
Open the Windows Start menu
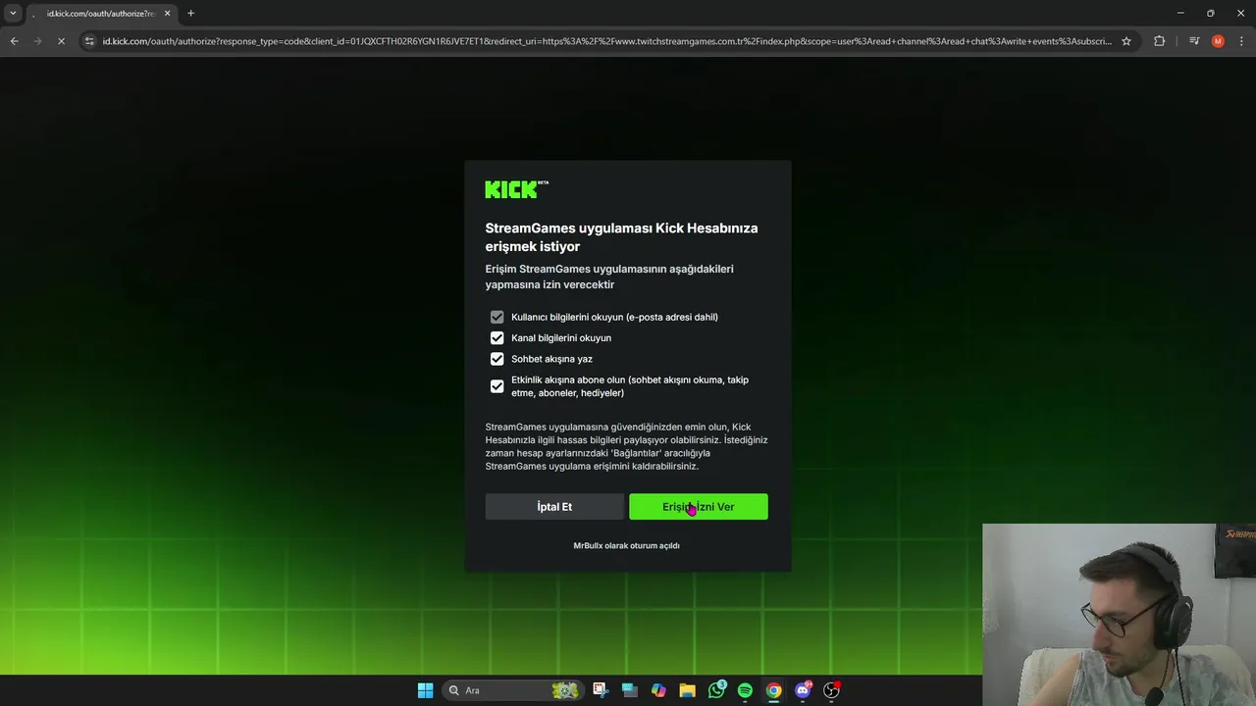[x=425, y=690]
